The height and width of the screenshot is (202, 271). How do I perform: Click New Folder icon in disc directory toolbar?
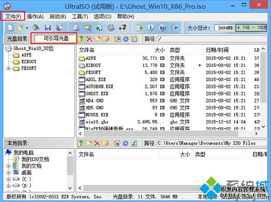(x=98, y=39)
